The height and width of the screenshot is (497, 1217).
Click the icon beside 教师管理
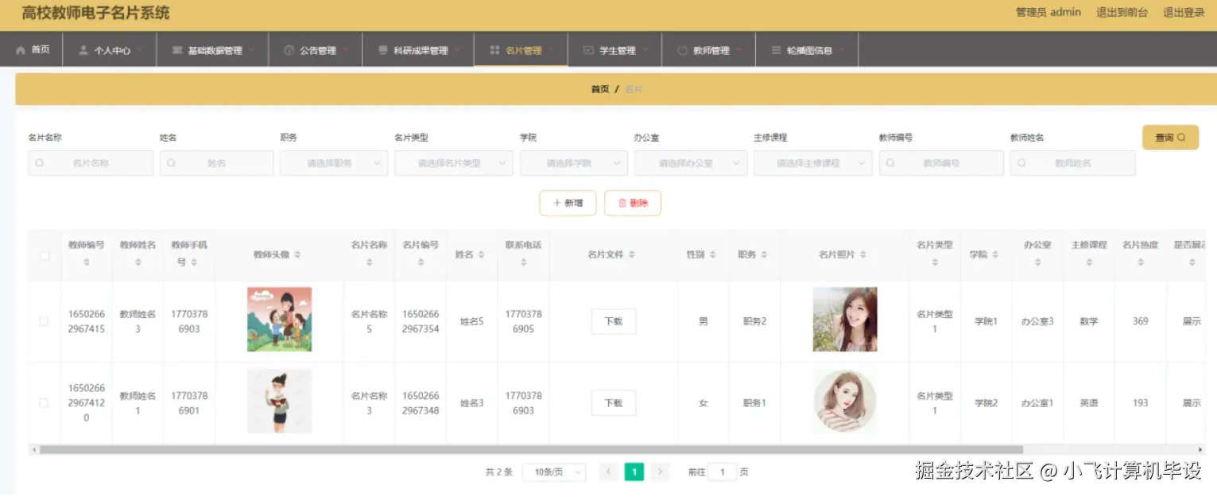pos(683,50)
